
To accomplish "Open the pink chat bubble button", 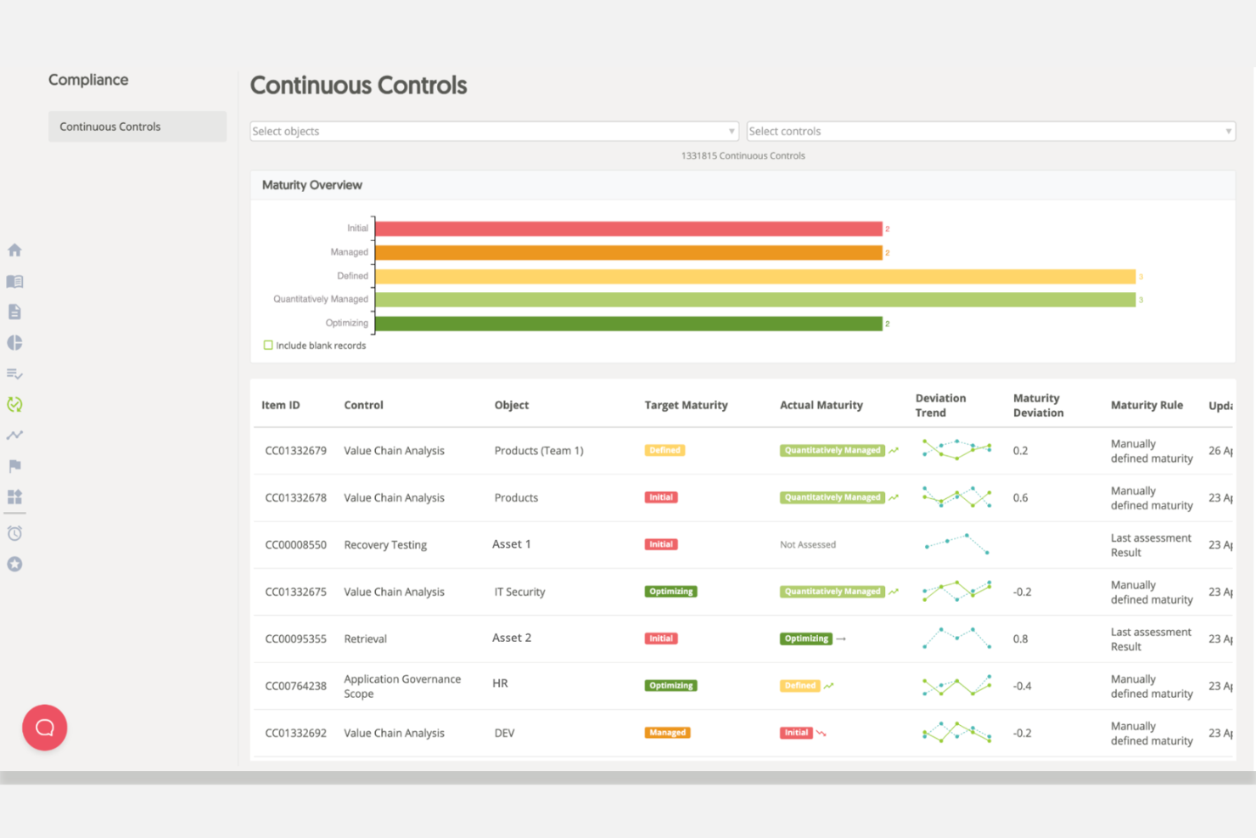I will tap(44, 728).
